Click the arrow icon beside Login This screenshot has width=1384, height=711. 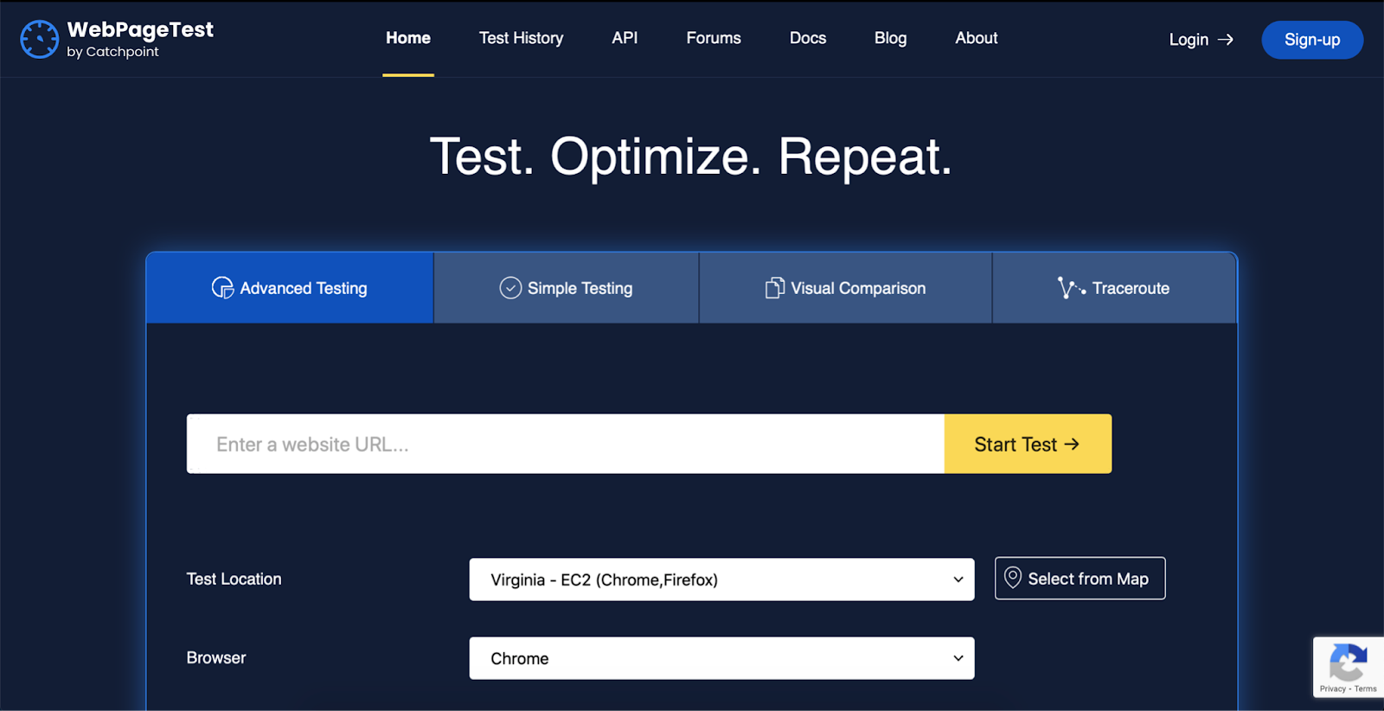click(1226, 40)
